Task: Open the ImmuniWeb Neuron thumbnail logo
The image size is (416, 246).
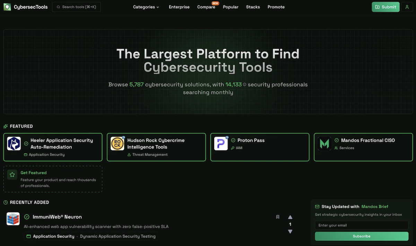Action: 13,219
